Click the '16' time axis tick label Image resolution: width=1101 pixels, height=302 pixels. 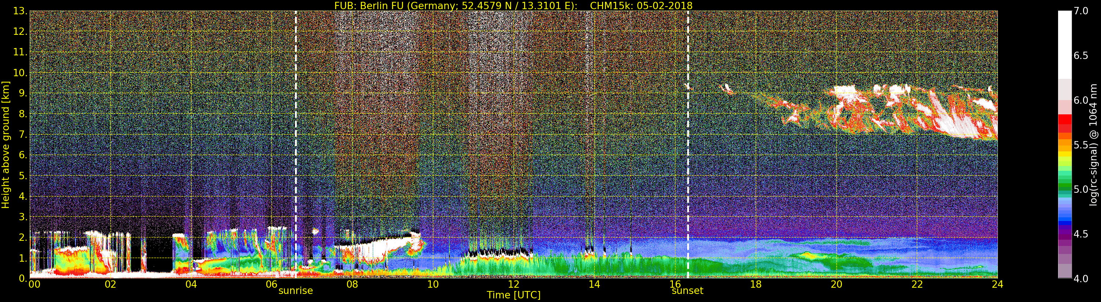[x=675, y=284]
